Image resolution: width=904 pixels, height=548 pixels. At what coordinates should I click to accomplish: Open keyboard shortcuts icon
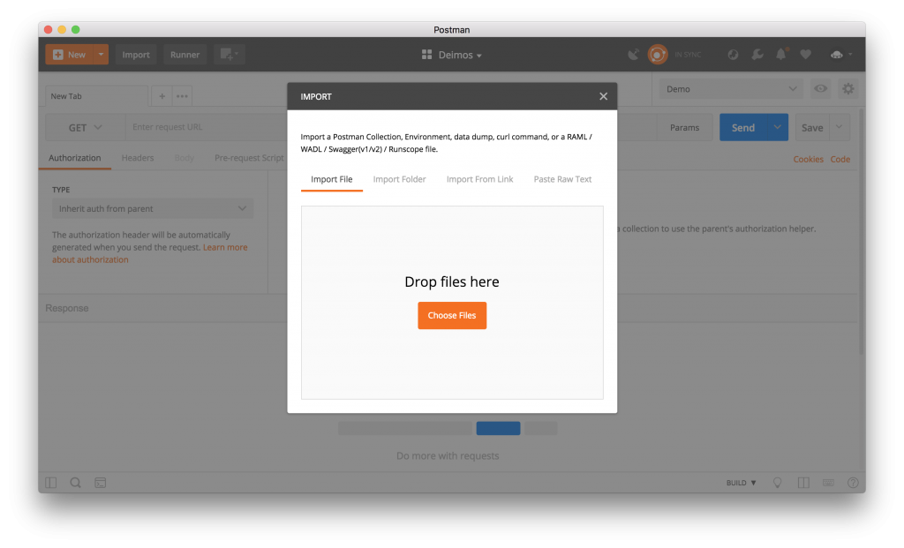(x=828, y=483)
